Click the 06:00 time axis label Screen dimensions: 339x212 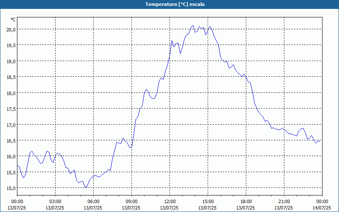[93, 202]
